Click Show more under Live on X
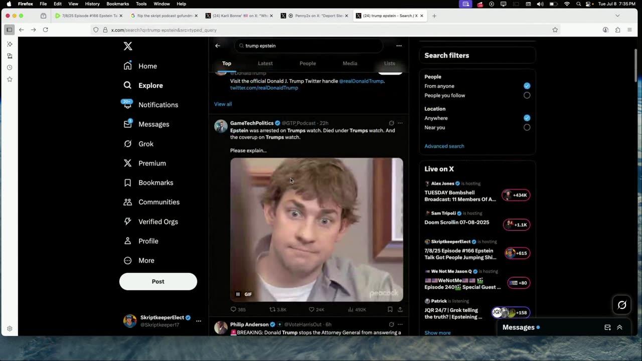The width and height of the screenshot is (642, 361). coord(437,333)
